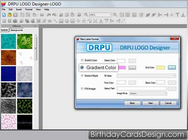This screenshot has height=140, width=188.
Task: Choose the green leaves on black thumbnail
Action: click(x=25, y=106)
